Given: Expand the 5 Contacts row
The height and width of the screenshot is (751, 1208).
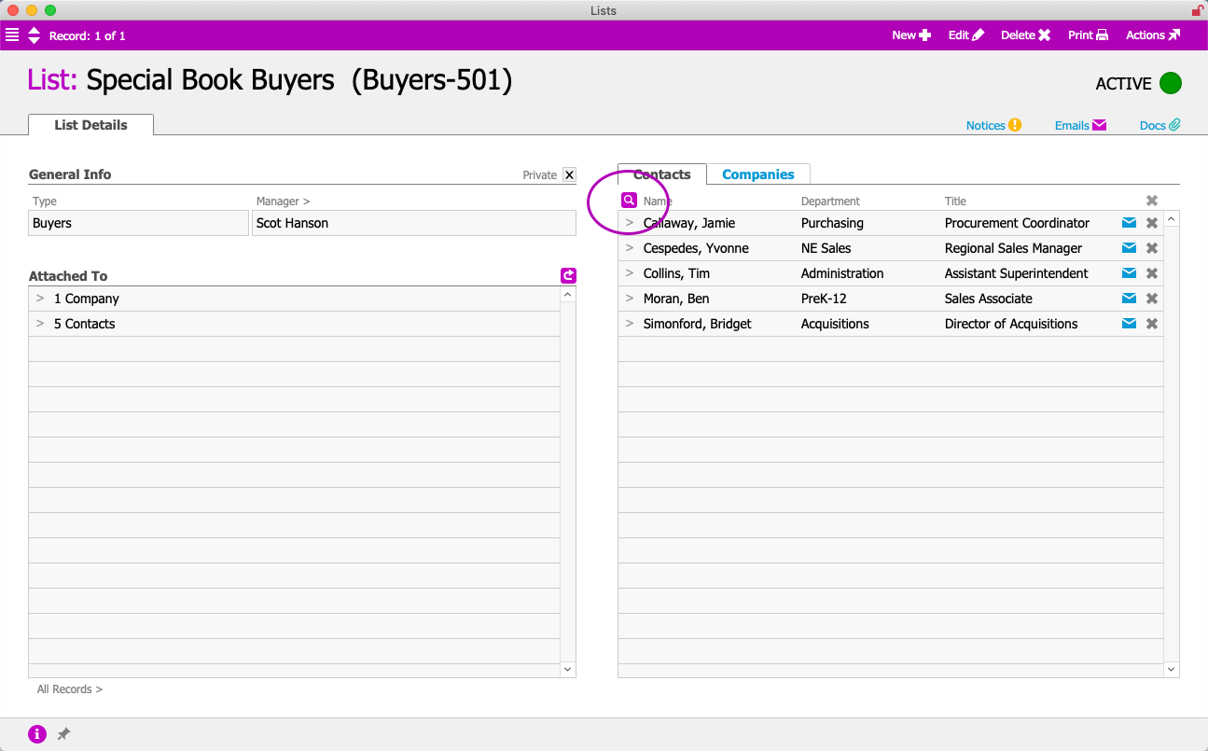Looking at the screenshot, I should pyautogui.click(x=40, y=324).
